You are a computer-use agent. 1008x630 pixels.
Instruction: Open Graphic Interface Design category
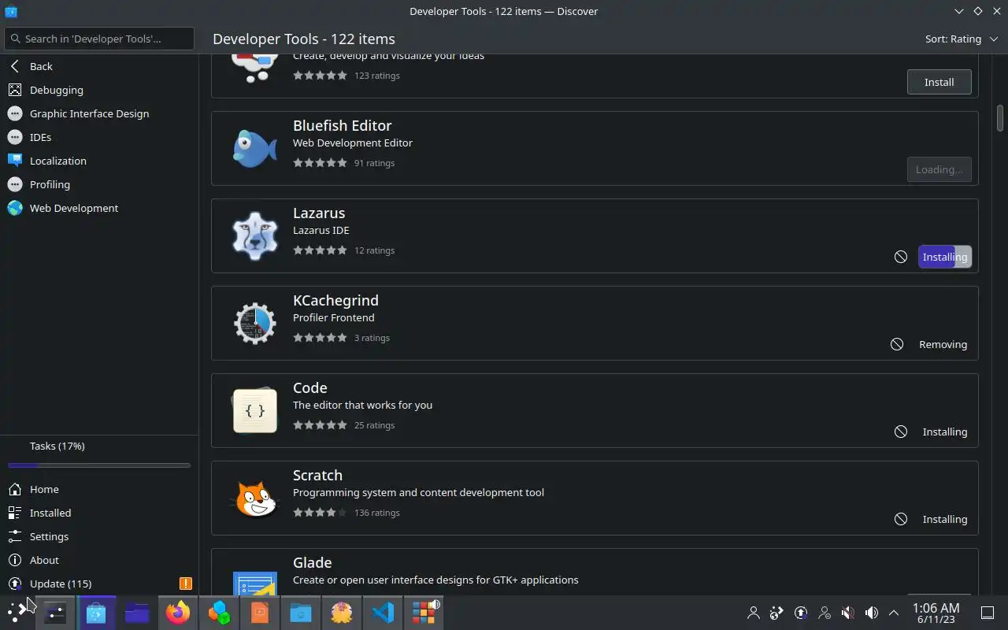99,113
